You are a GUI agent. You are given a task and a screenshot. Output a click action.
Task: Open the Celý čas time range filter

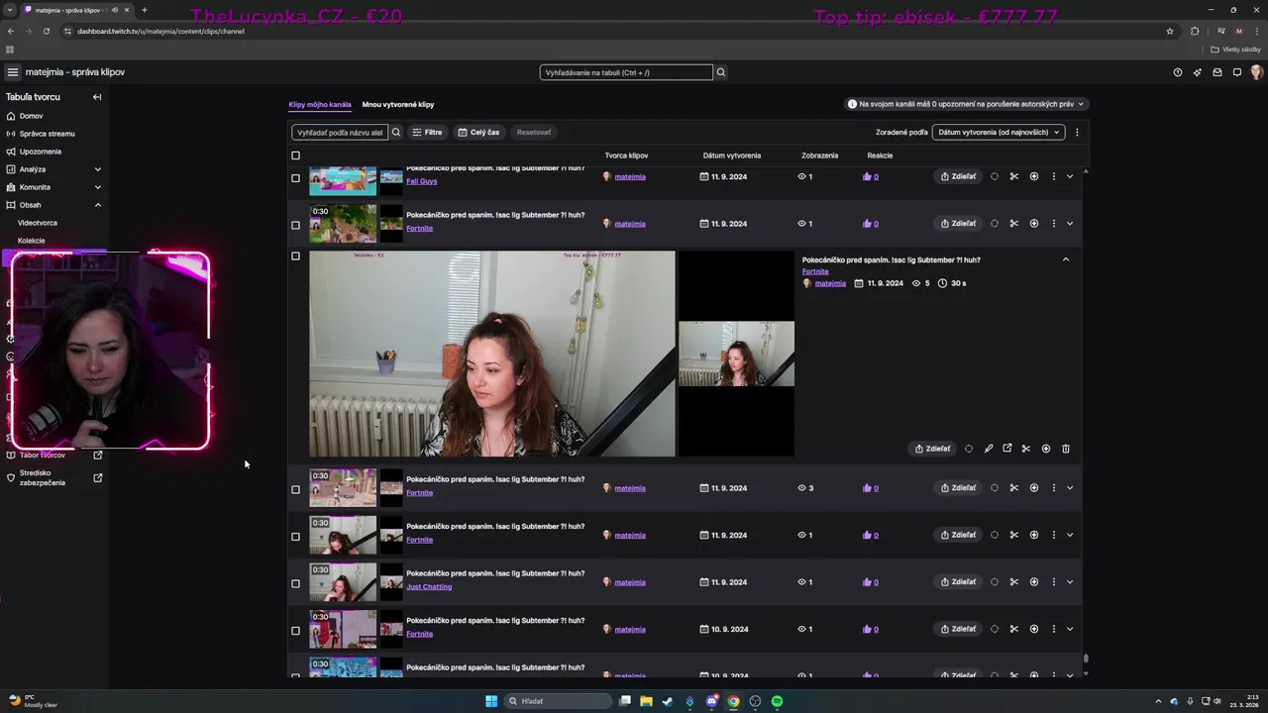477,132
